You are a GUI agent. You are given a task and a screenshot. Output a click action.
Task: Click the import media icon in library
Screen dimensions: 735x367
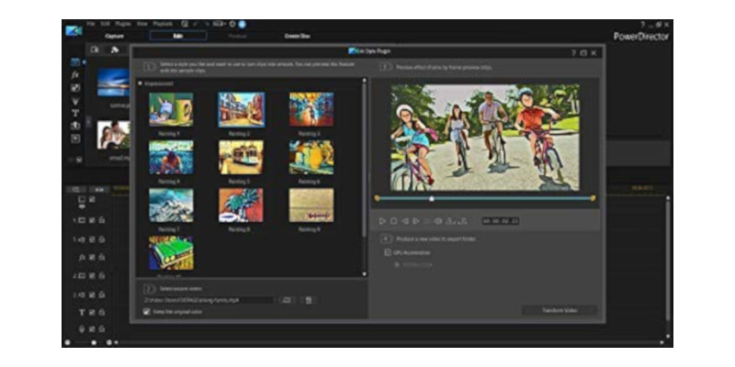tap(95, 50)
